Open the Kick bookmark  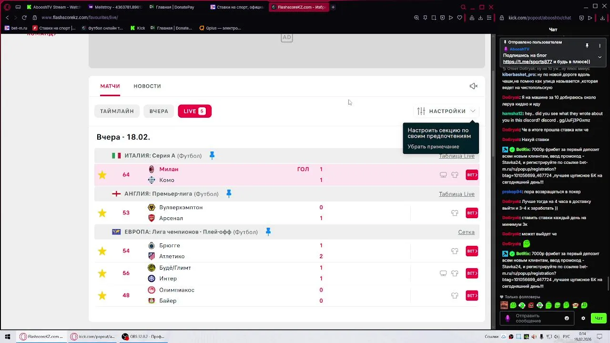138,28
